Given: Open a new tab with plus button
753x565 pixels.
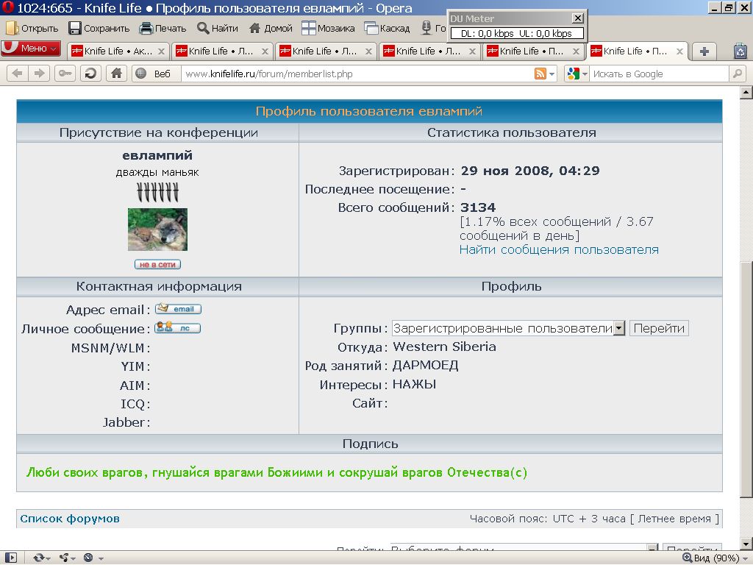Looking at the screenshot, I should coord(704,51).
